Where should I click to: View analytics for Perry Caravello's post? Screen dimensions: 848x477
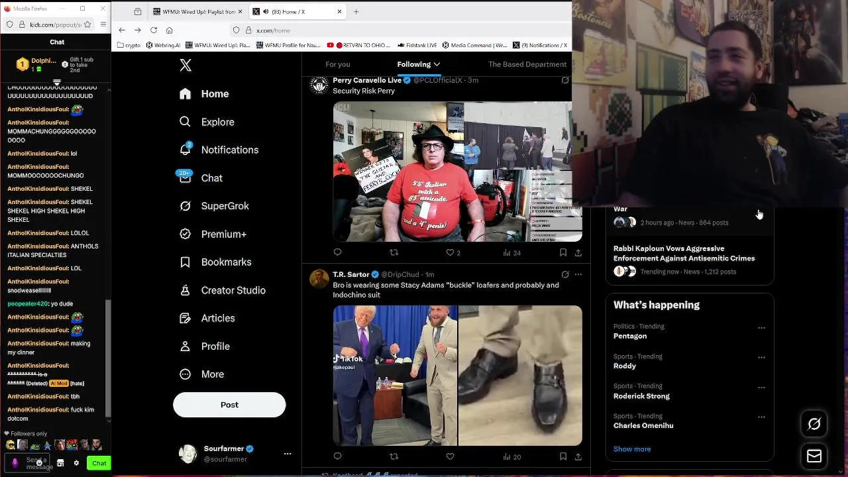[x=512, y=252]
